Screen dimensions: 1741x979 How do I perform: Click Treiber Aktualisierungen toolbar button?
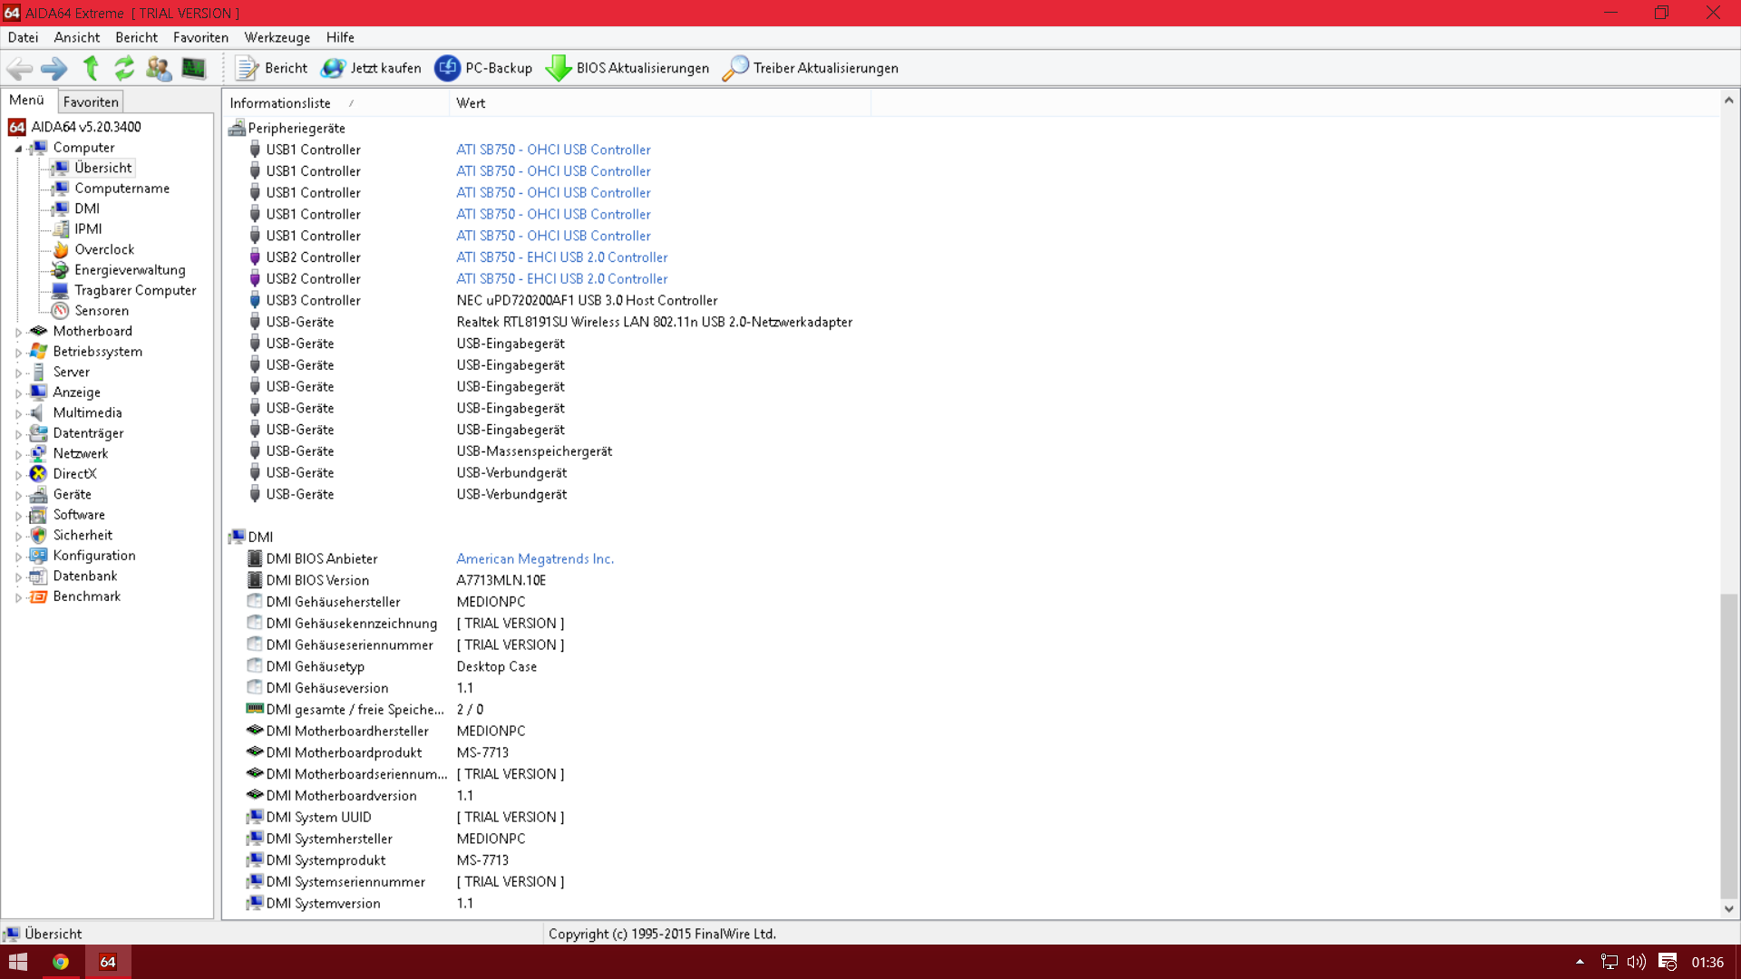coord(811,68)
